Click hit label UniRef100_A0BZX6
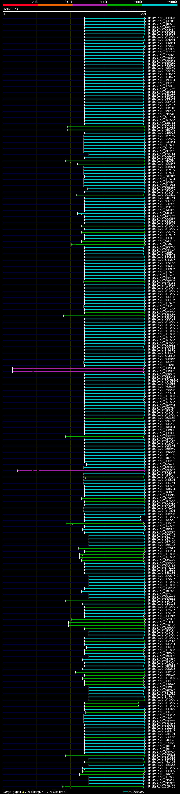 tap(161, 753)
